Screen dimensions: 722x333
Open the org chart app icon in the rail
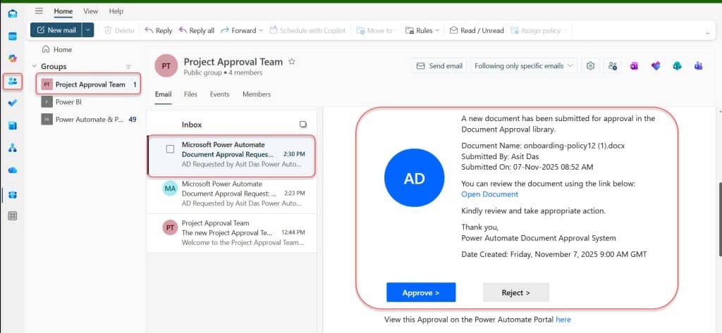coord(13,148)
